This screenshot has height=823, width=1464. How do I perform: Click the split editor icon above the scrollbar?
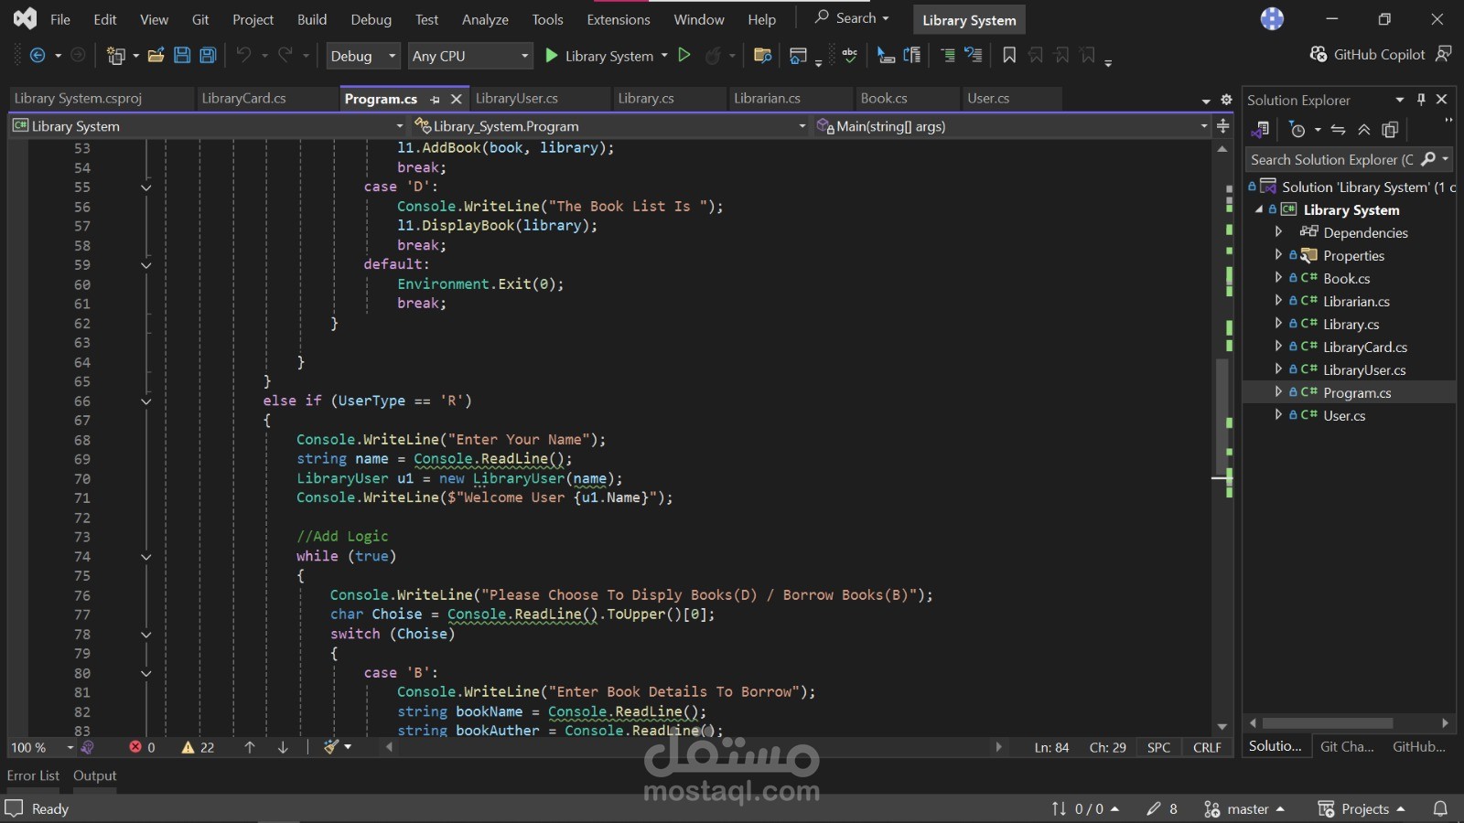(1223, 126)
